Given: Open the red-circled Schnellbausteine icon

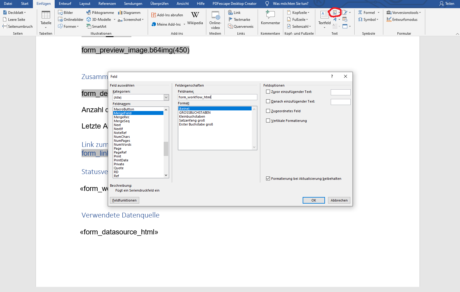Looking at the screenshot, I should pos(335,13).
